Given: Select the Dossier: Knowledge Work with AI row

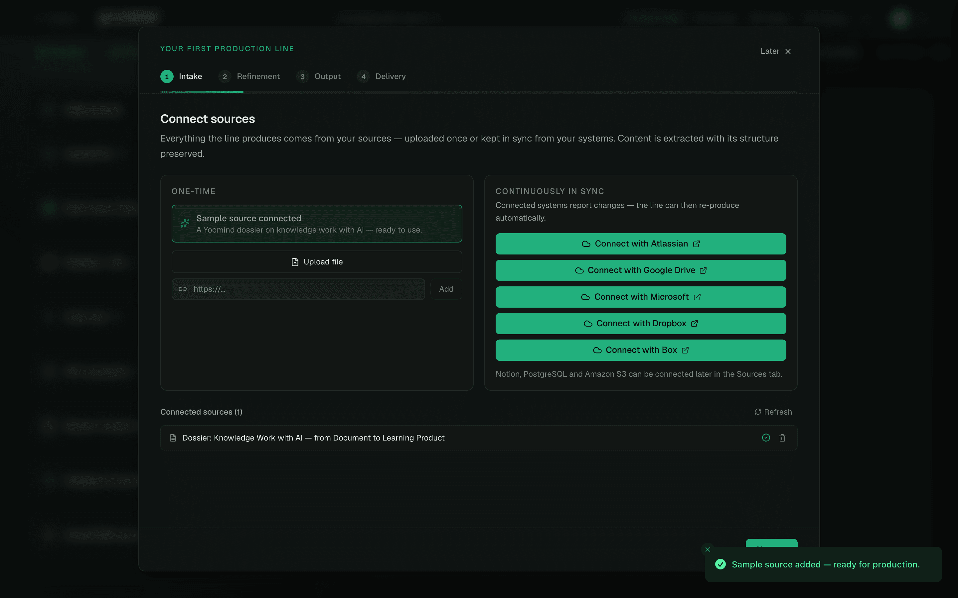Looking at the screenshot, I should [x=479, y=438].
